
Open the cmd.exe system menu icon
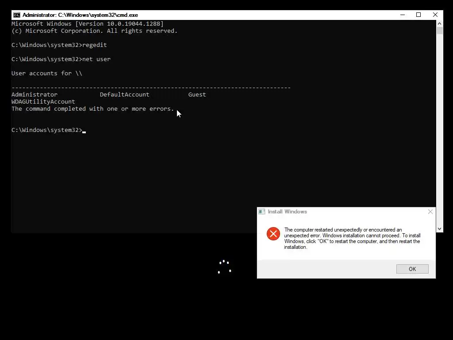click(x=17, y=15)
